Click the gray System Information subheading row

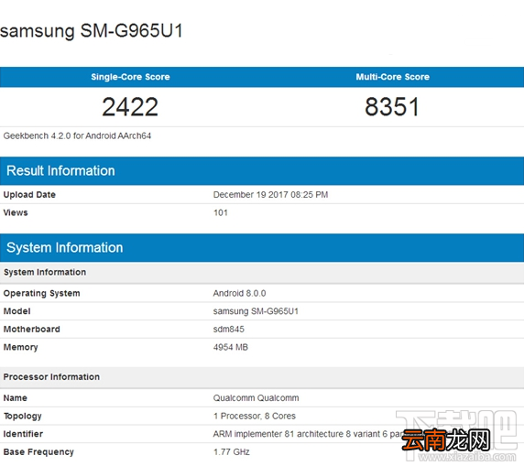[x=262, y=272]
